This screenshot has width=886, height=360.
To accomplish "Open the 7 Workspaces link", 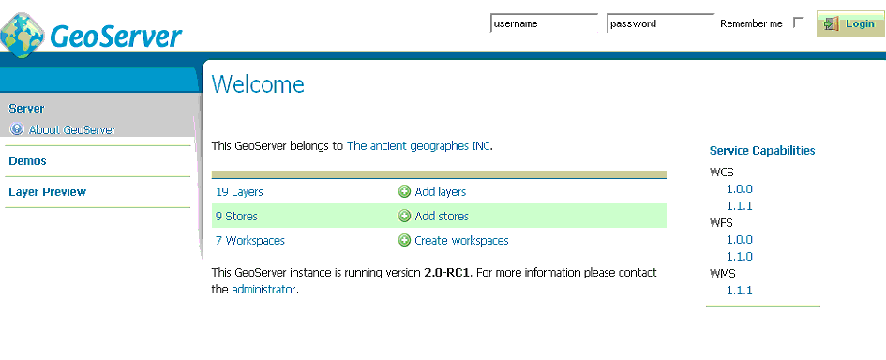I will (250, 241).
